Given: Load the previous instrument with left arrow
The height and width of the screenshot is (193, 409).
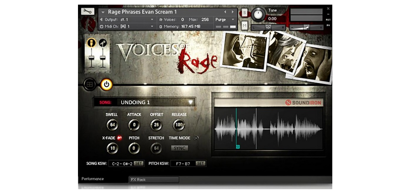Looking at the screenshot, I should [225, 12].
